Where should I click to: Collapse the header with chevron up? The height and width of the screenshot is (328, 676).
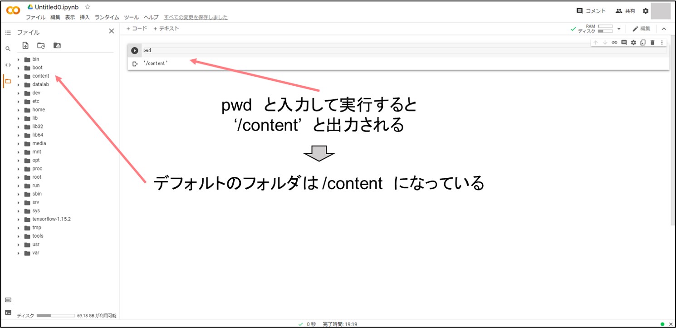coord(663,29)
